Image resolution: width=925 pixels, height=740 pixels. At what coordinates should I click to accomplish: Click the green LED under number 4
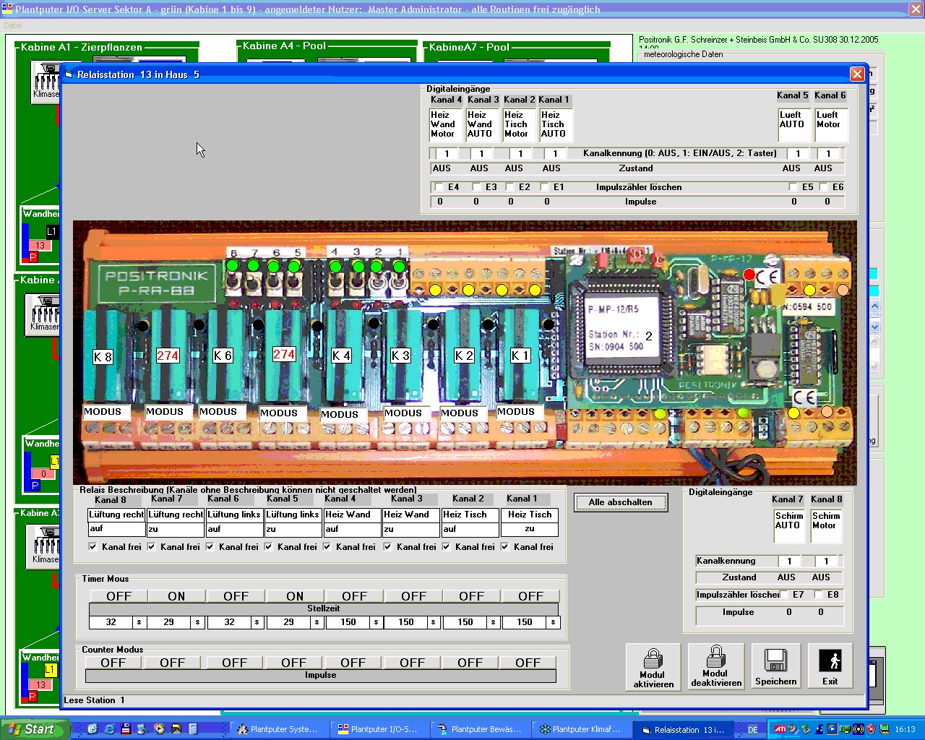pyautogui.click(x=336, y=267)
